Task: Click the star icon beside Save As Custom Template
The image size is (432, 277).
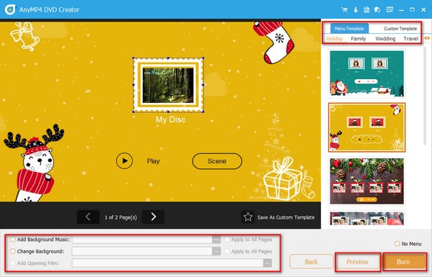Action: [248, 217]
